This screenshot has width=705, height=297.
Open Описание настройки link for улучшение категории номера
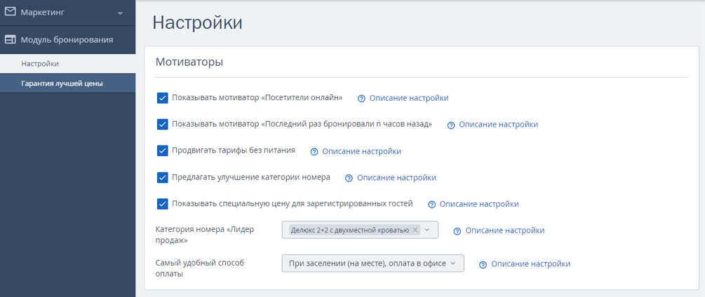click(x=396, y=178)
